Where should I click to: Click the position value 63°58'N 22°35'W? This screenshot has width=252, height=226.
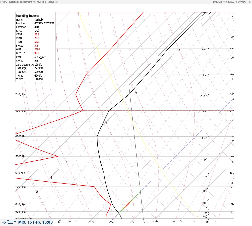point(44,23)
